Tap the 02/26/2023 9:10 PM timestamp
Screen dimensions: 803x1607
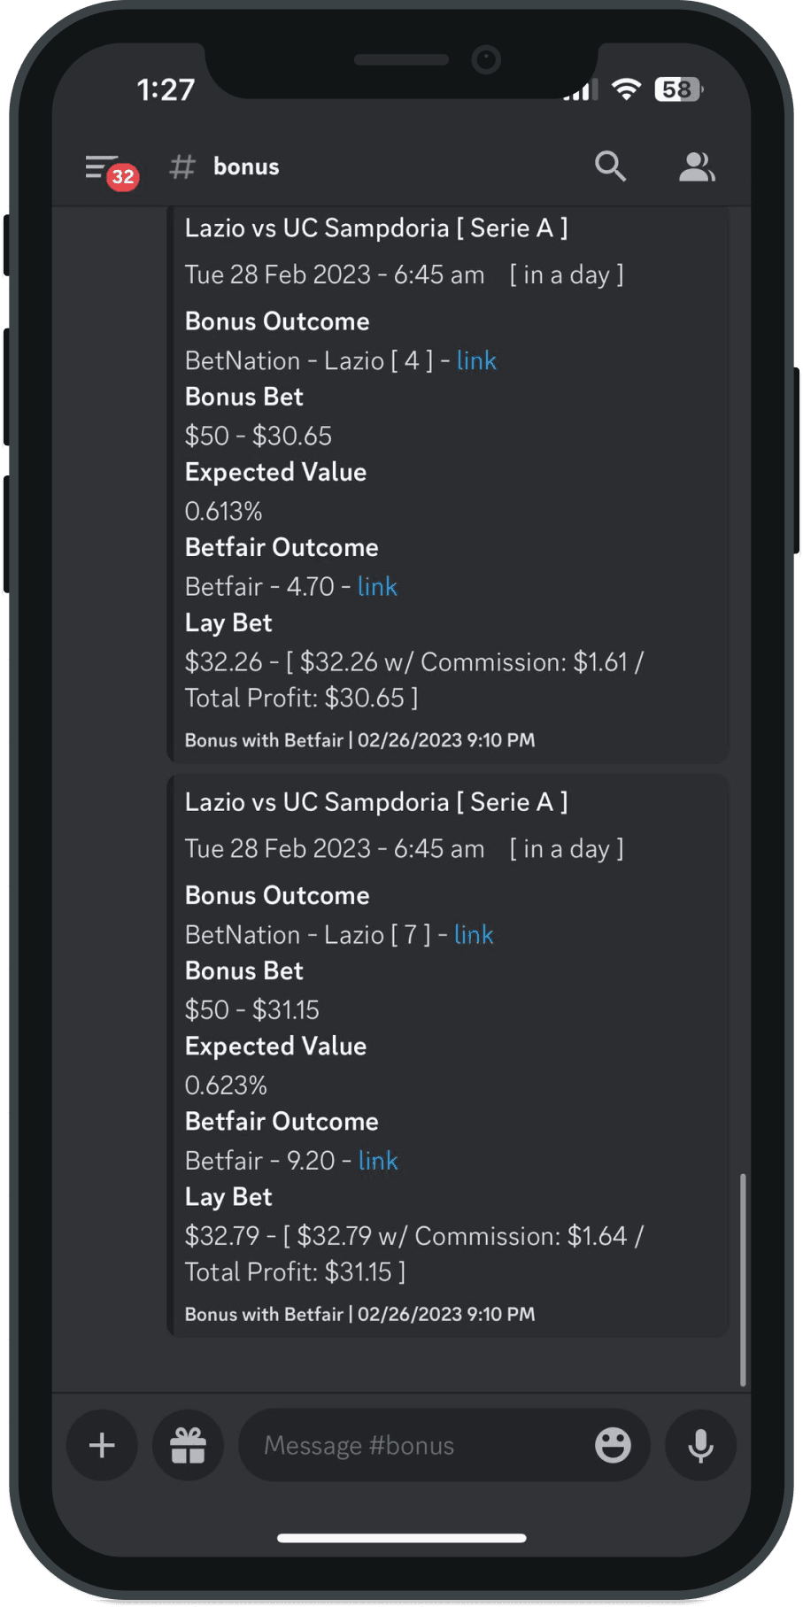[445, 739]
